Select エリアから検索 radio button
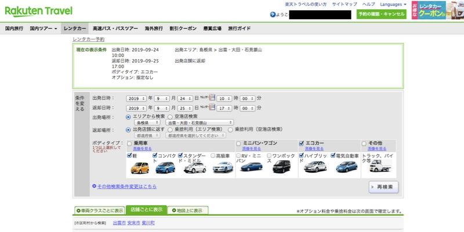 click(128, 117)
